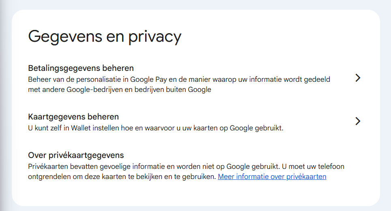Image resolution: width=391 pixels, height=211 pixels.
Task: Follow the Meer informatie over privékaarten link
Action: 272,177
